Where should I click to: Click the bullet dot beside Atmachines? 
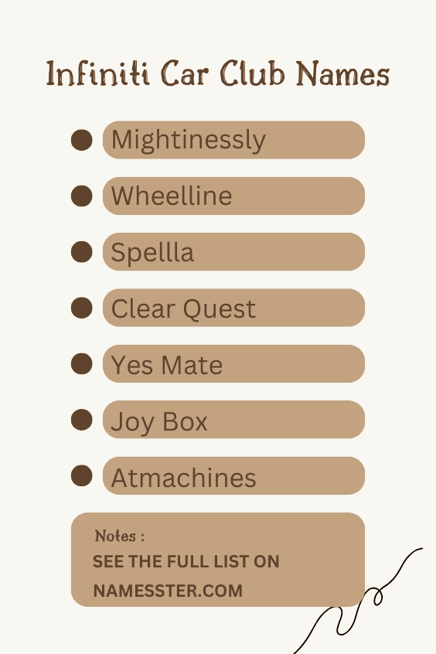[82, 475]
